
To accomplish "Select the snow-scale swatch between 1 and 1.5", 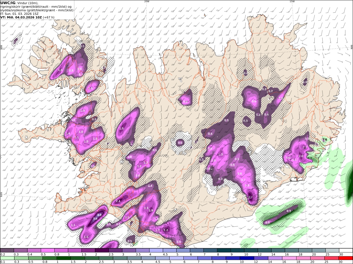I will point(75,251).
